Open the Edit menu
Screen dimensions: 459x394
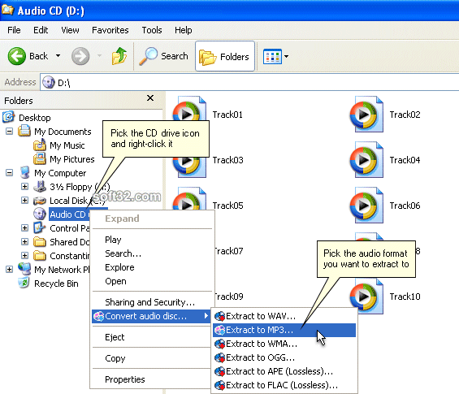(x=41, y=30)
